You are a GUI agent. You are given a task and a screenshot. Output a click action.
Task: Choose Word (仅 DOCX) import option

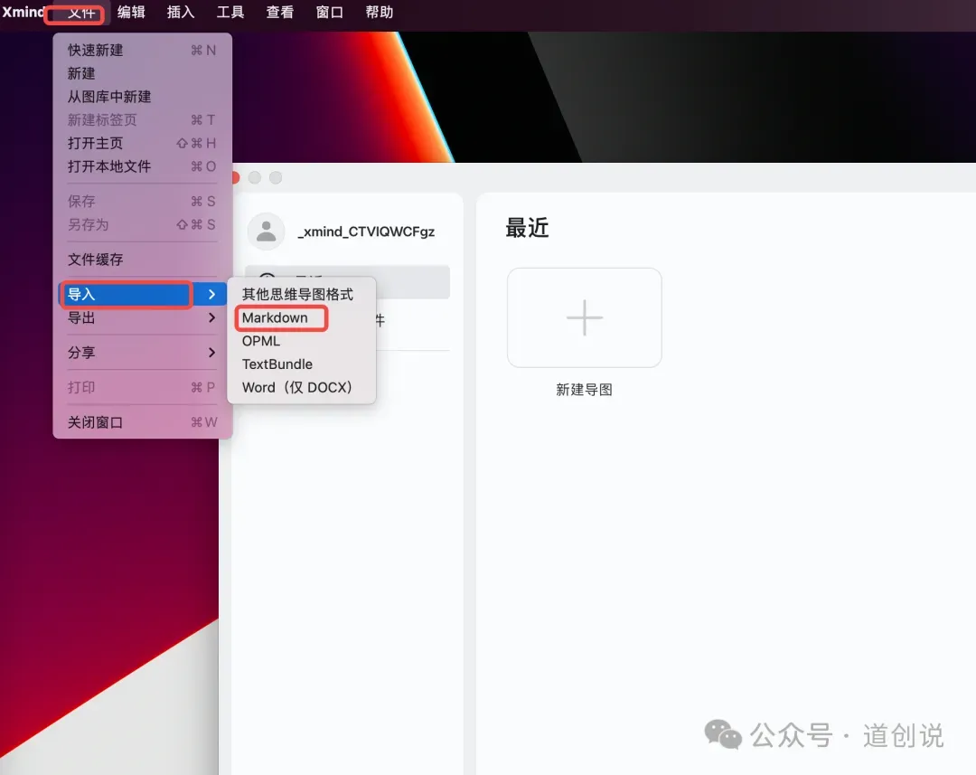coord(301,387)
